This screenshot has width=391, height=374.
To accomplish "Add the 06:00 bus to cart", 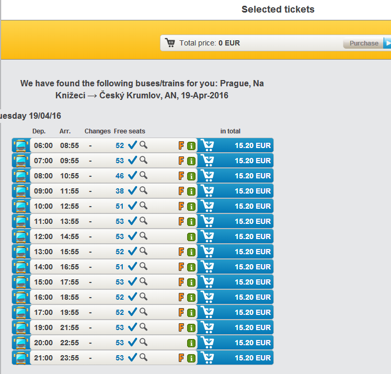I will click(208, 145).
